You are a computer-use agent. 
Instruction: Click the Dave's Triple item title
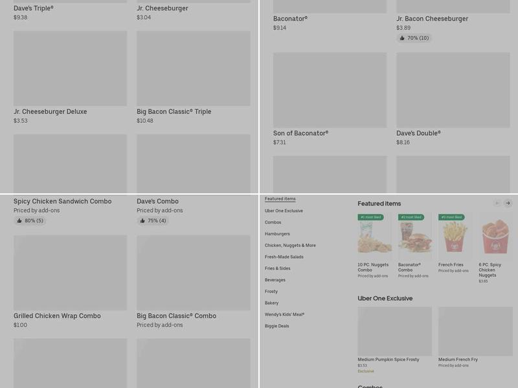34,8
